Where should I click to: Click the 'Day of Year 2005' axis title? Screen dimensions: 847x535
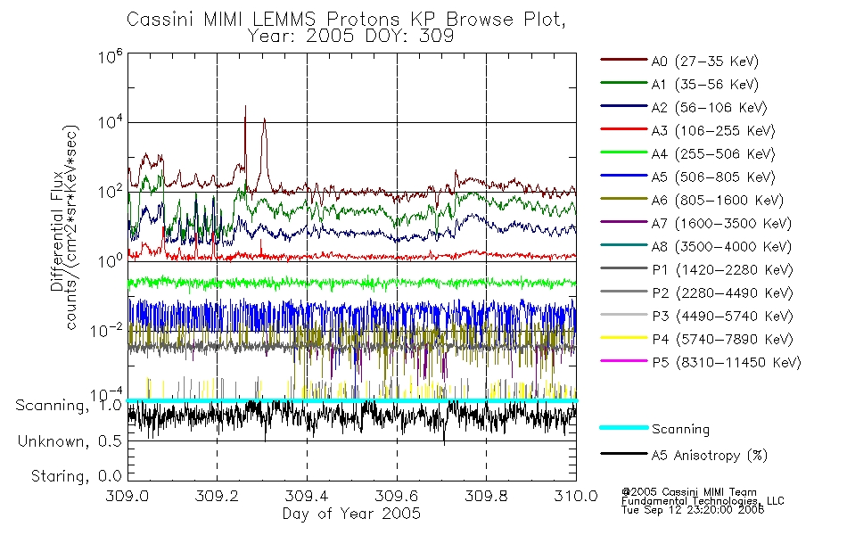point(351,514)
